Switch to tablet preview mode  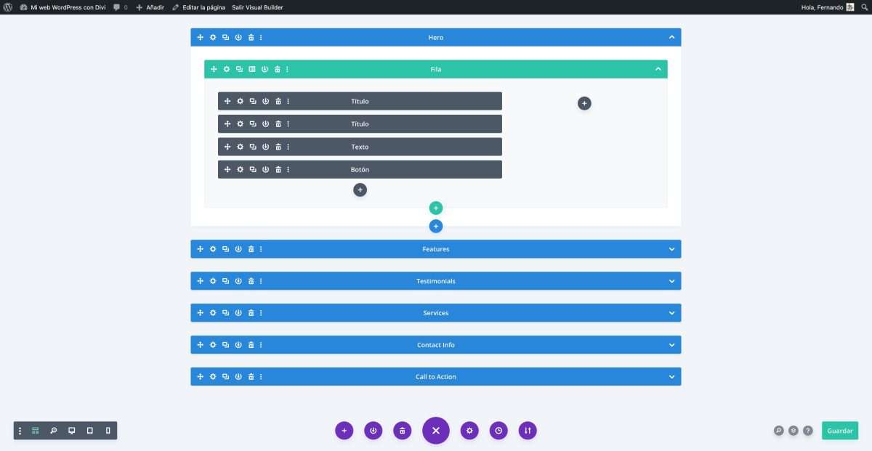89,430
